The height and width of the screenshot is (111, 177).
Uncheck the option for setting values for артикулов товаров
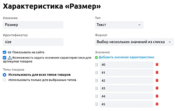coord(4,58)
